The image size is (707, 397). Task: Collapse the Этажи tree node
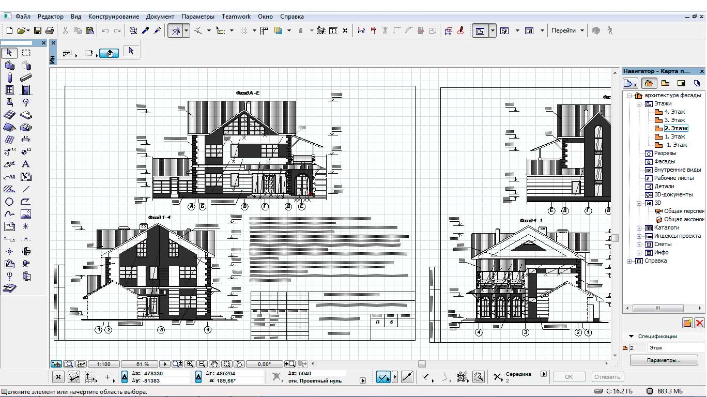639,103
